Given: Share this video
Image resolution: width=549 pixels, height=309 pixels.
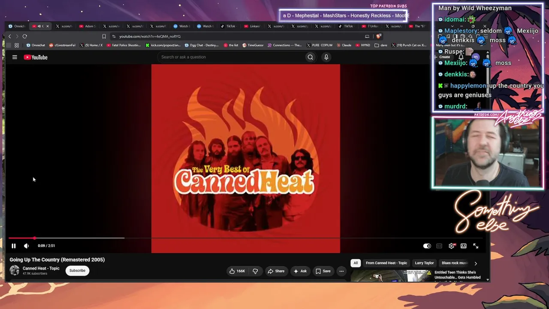Looking at the screenshot, I should tap(276, 271).
